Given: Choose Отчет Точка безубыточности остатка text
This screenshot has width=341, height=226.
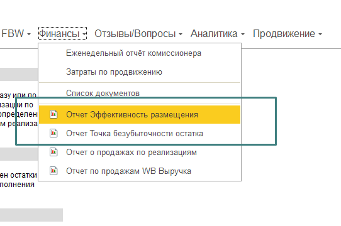Looking at the screenshot, I should coord(135,133).
